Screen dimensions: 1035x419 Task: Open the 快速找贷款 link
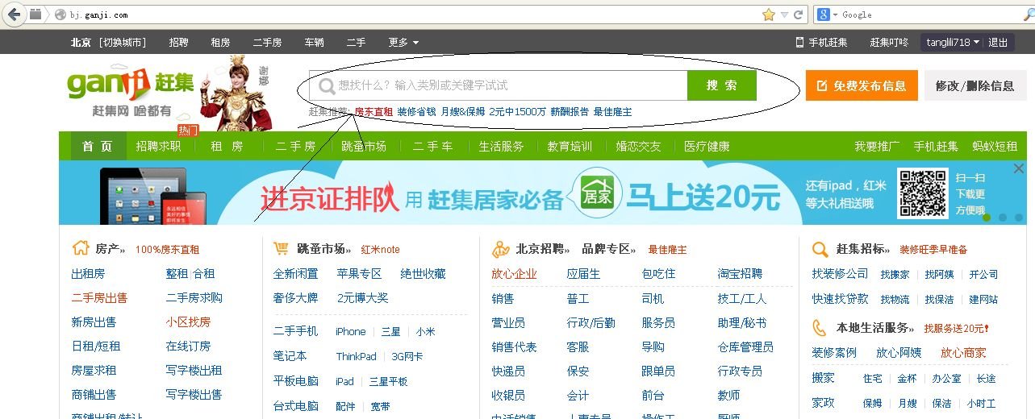(841, 299)
